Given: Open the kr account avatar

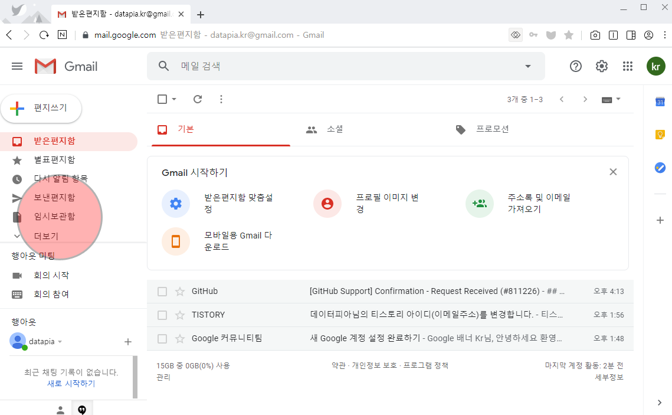Looking at the screenshot, I should point(655,67).
